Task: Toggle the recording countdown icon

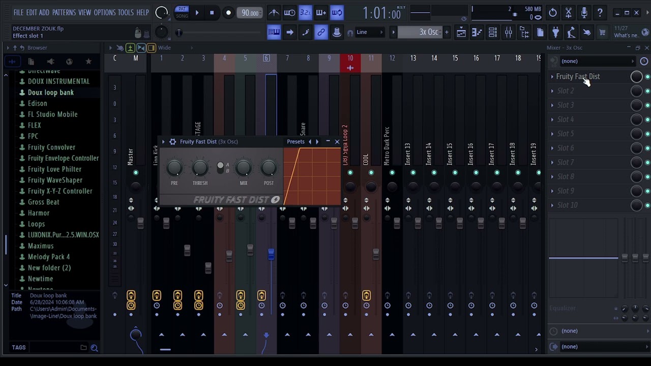Action: click(305, 13)
